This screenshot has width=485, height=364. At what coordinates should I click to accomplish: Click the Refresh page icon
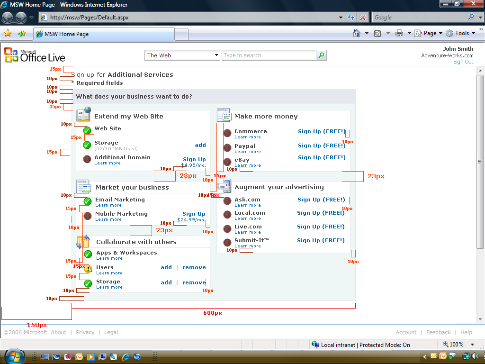351,18
